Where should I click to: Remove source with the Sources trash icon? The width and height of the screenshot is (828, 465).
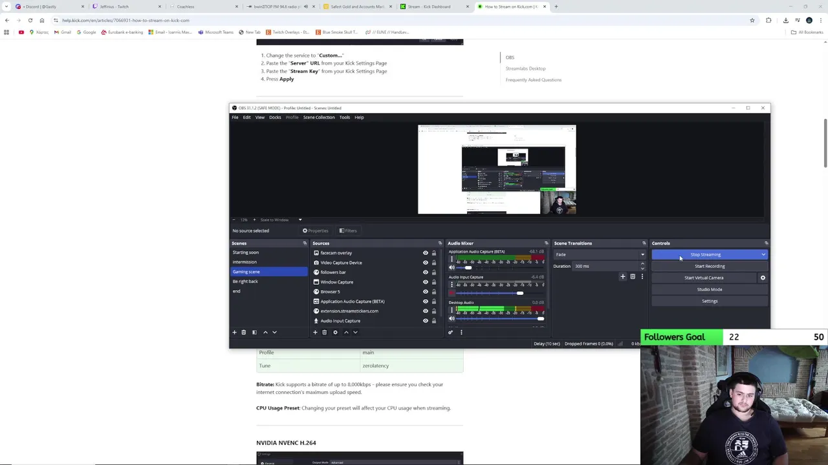click(324, 332)
